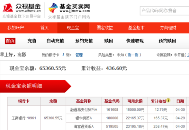Open the 自动充值 sub-menu item
Screen dimensions: 189x130
[55, 41]
